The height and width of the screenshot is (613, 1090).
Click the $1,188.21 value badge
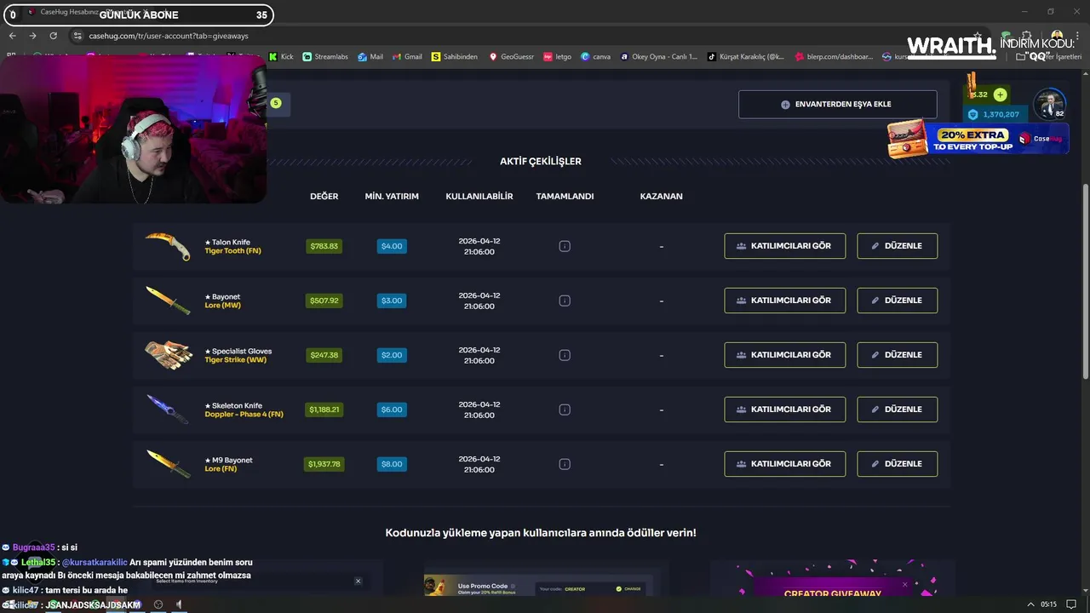324,410
